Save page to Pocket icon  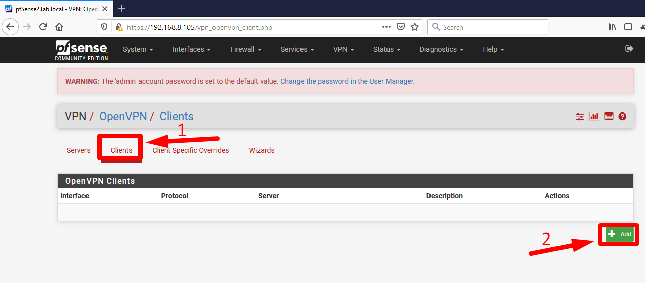401,27
